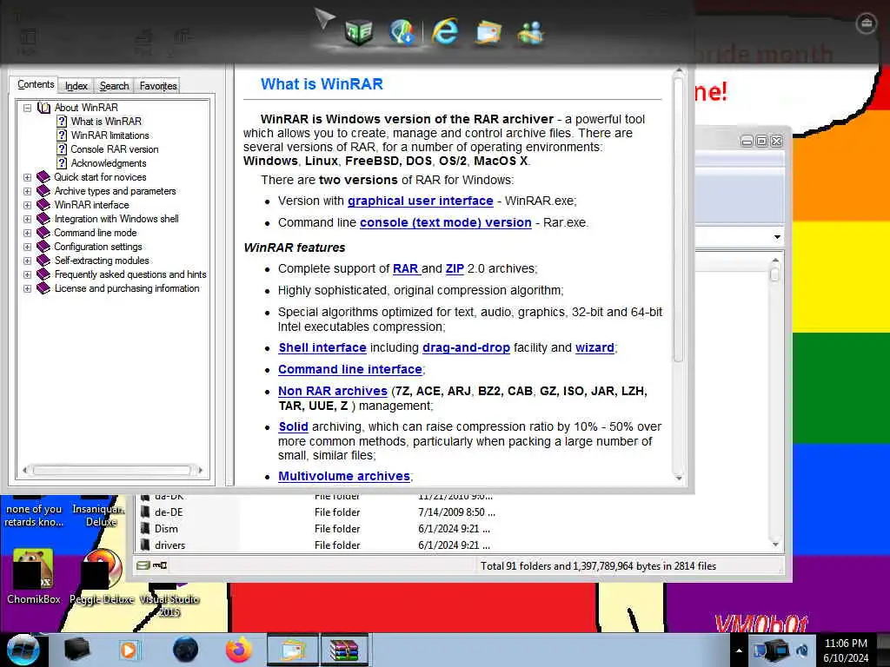
Task: Show hidden system tray icons
Action: [739, 650]
